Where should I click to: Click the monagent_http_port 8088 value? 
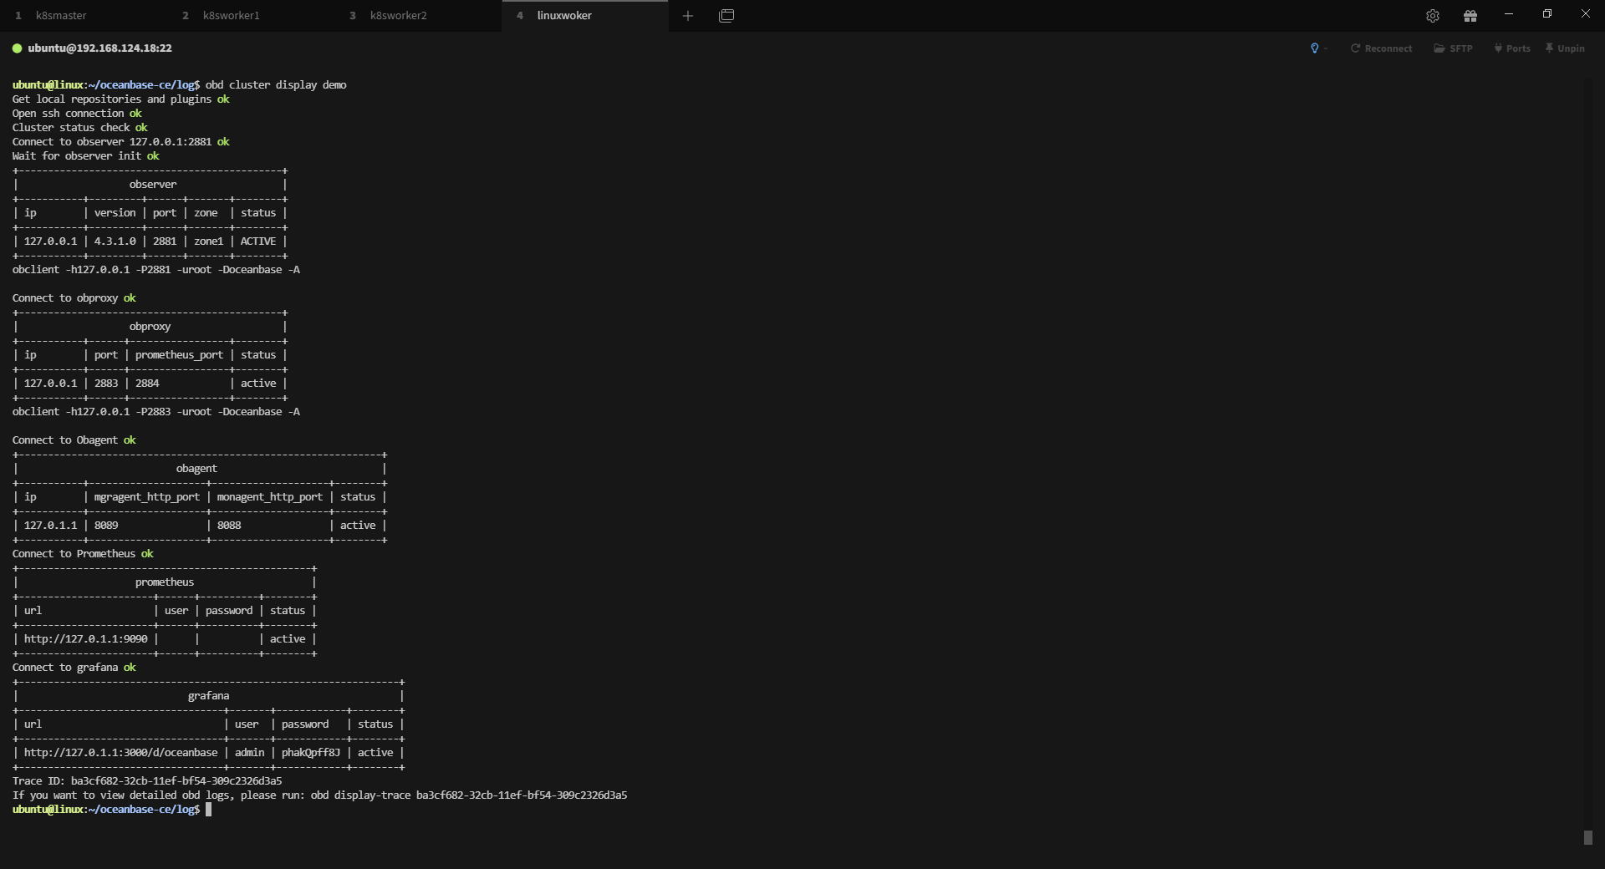(229, 526)
